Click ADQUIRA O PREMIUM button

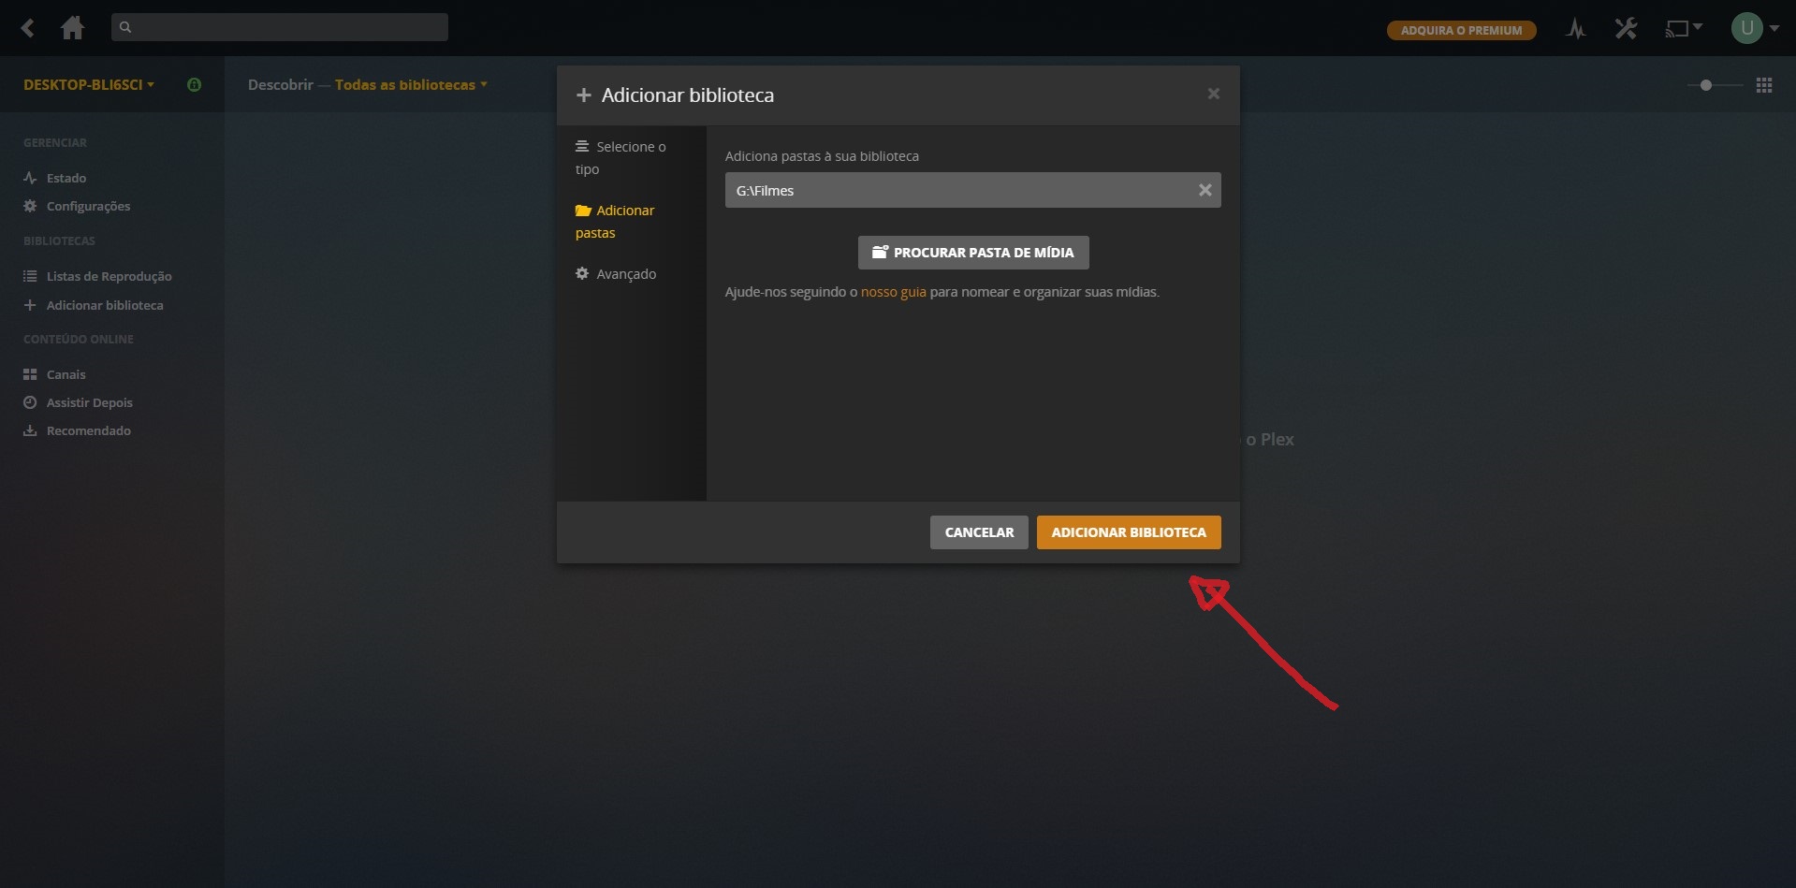pyautogui.click(x=1461, y=30)
